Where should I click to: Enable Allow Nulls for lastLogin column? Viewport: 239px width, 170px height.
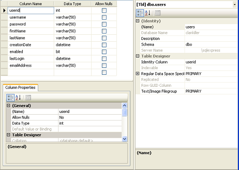click(x=104, y=58)
